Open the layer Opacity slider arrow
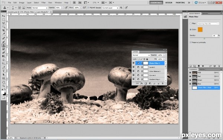This screenshot has height=140, width=223. 164,55
